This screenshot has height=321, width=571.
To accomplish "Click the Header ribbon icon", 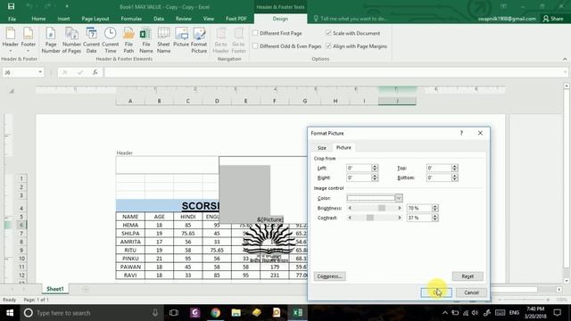I will click(x=10, y=34).
